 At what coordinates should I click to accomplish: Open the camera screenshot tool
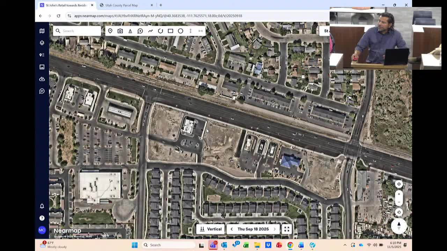pos(120,31)
